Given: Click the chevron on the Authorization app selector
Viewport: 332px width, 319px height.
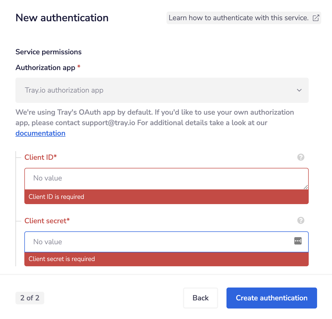Looking at the screenshot, I should [x=299, y=90].
